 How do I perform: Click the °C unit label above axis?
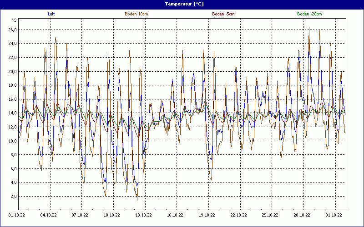tap(14, 20)
